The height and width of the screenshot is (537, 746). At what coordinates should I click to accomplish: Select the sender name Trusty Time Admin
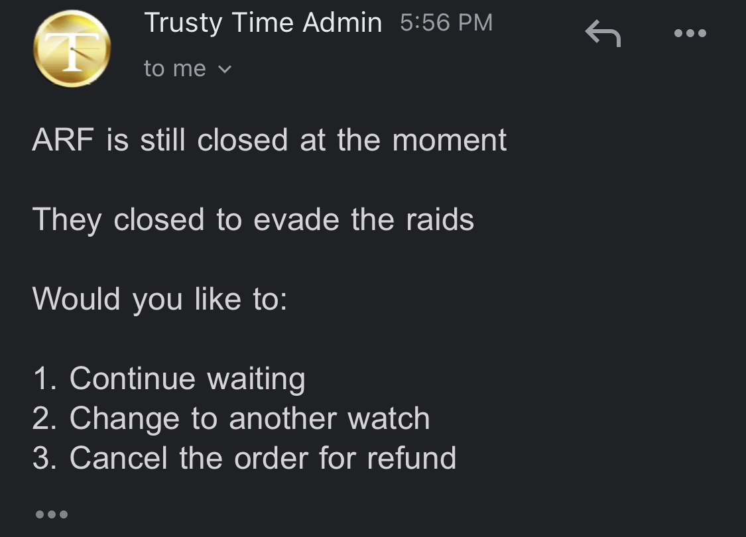click(263, 23)
